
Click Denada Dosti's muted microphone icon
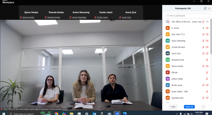click(x=207, y=60)
